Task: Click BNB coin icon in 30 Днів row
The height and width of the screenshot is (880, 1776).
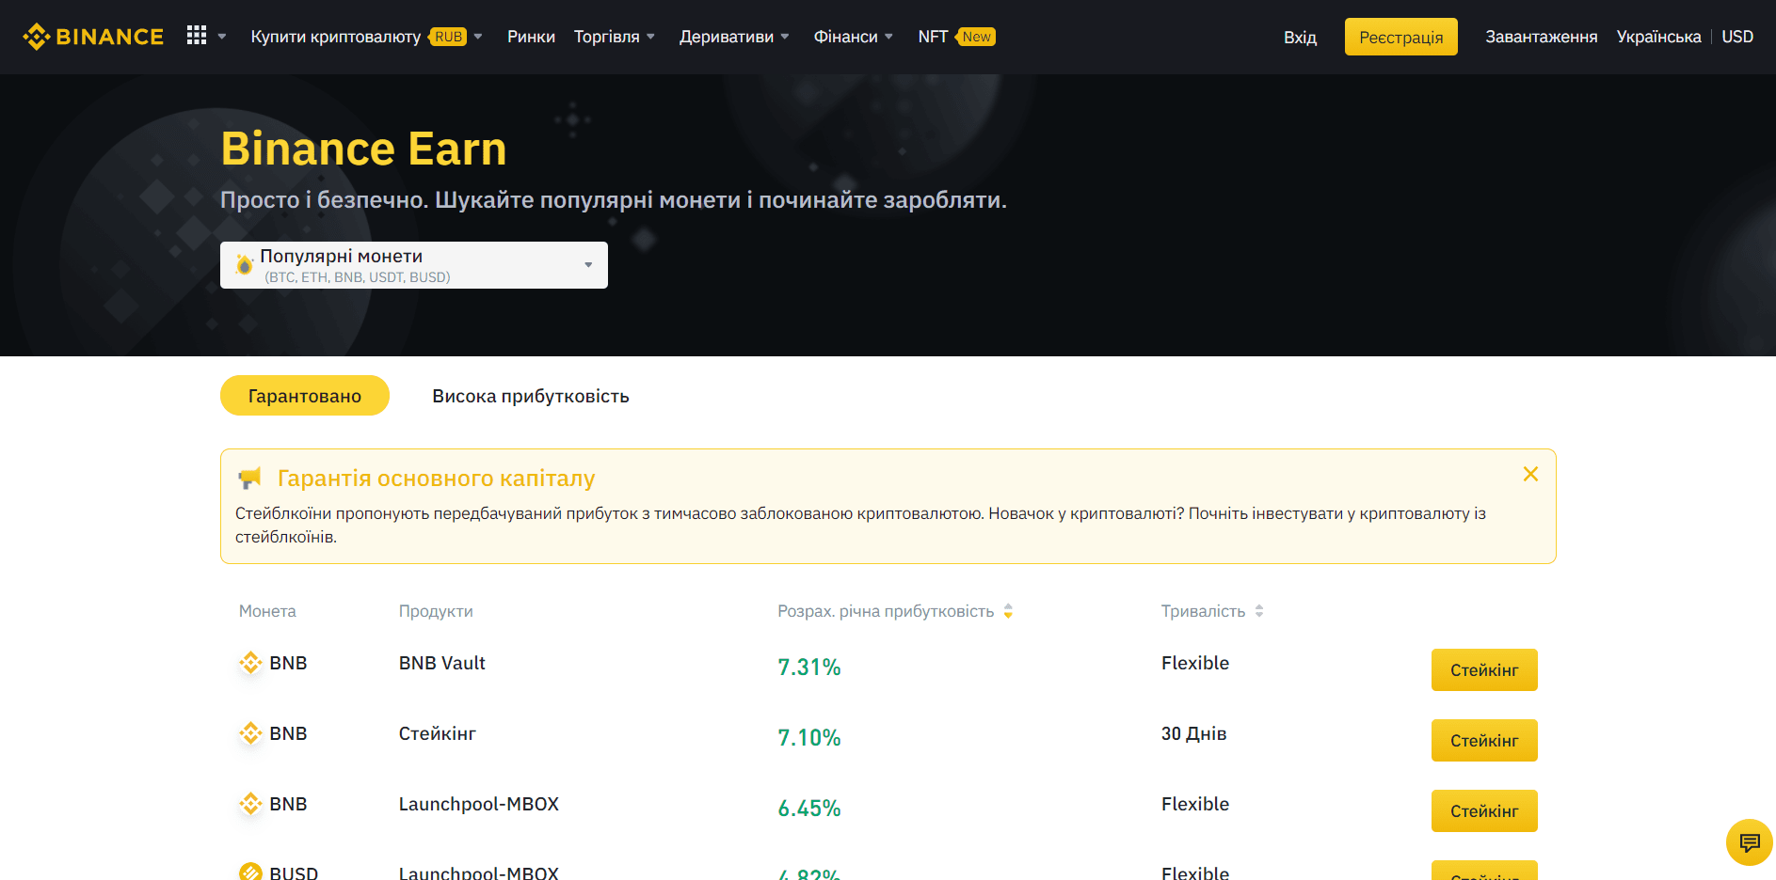Action: tap(250, 733)
